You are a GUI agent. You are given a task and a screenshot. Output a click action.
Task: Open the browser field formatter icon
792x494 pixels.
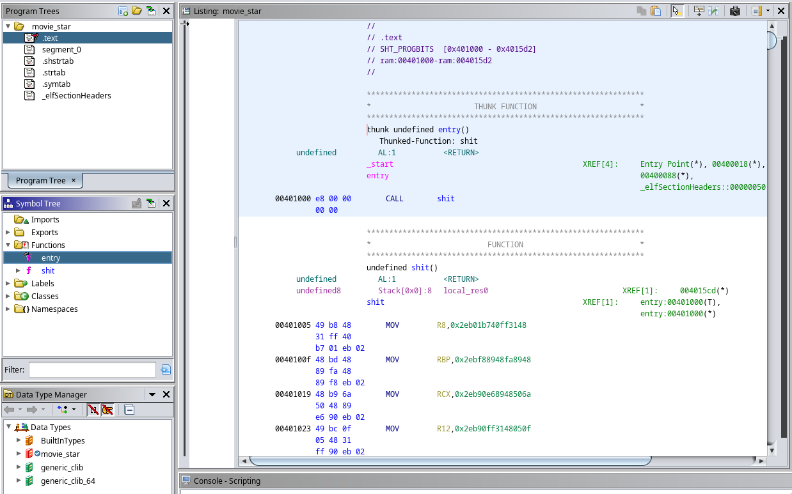click(x=699, y=11)
